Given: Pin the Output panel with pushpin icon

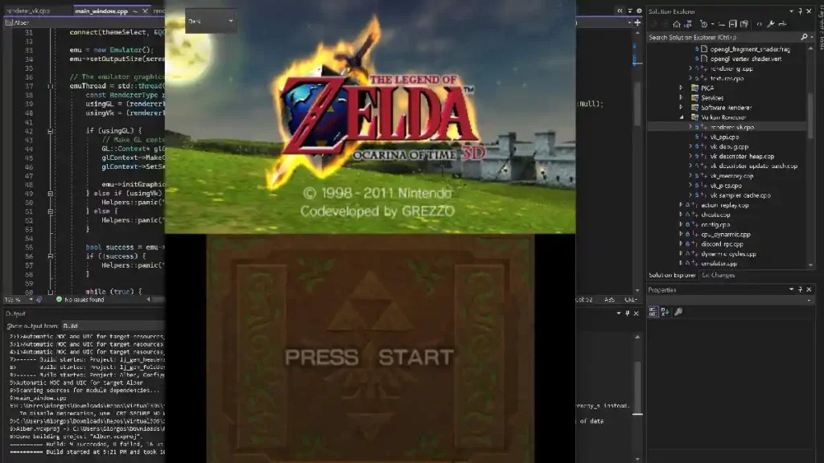Looking at the screenshot, I should pyautogui.click(x=627, y=313).
